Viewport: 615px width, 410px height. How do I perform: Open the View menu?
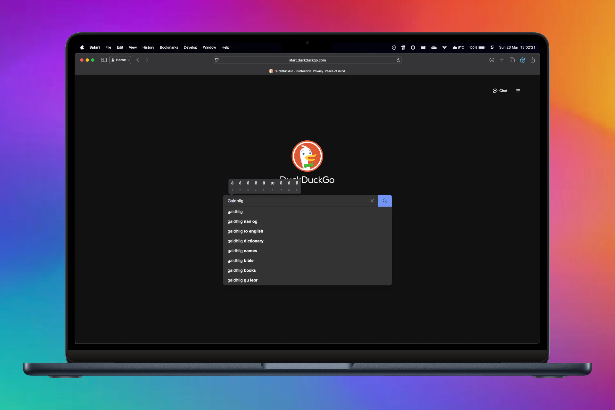[x=133, y=47]
